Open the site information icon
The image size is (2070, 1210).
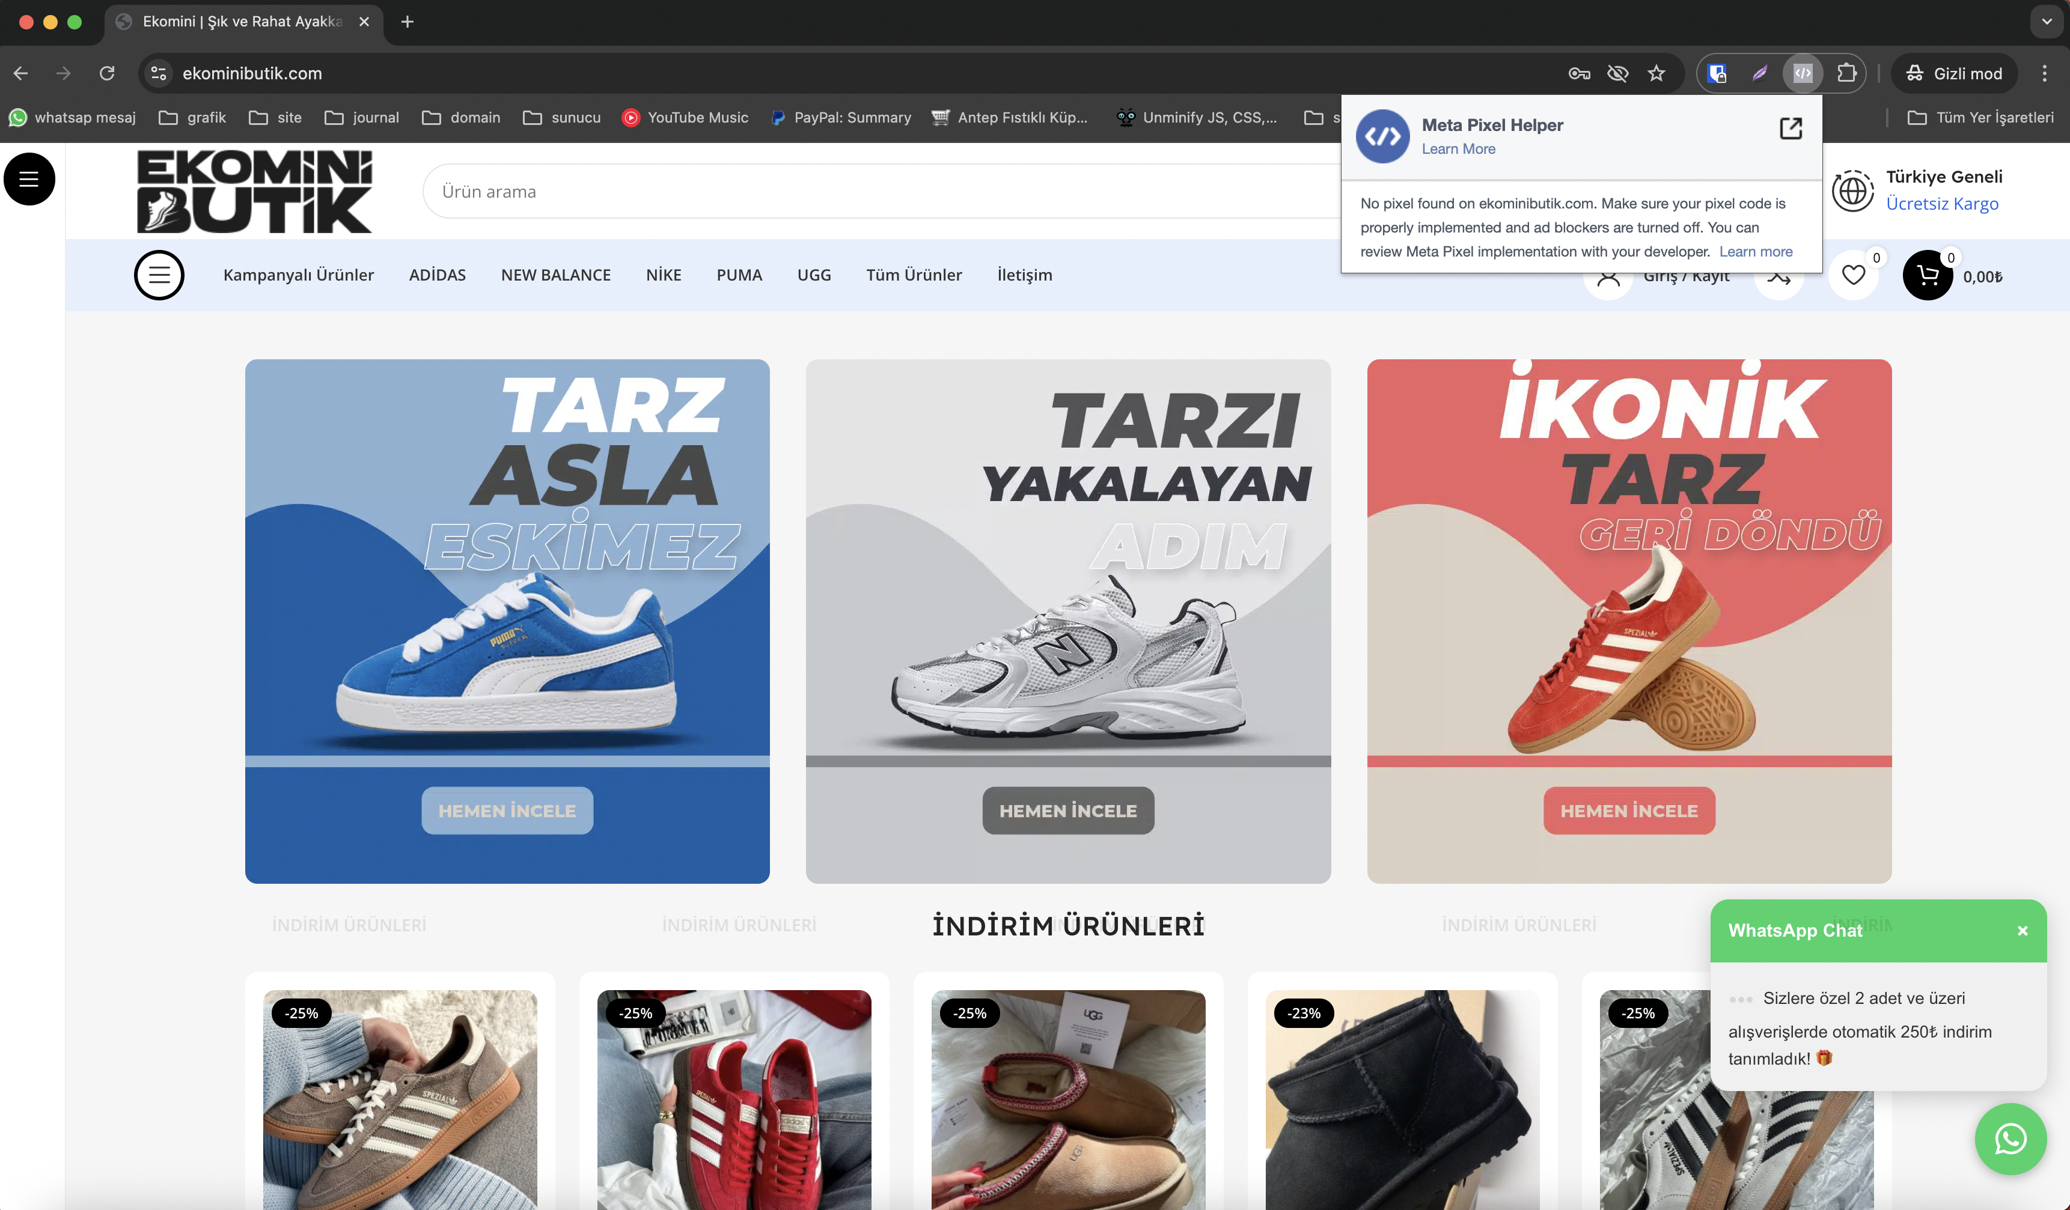point(159,73)
